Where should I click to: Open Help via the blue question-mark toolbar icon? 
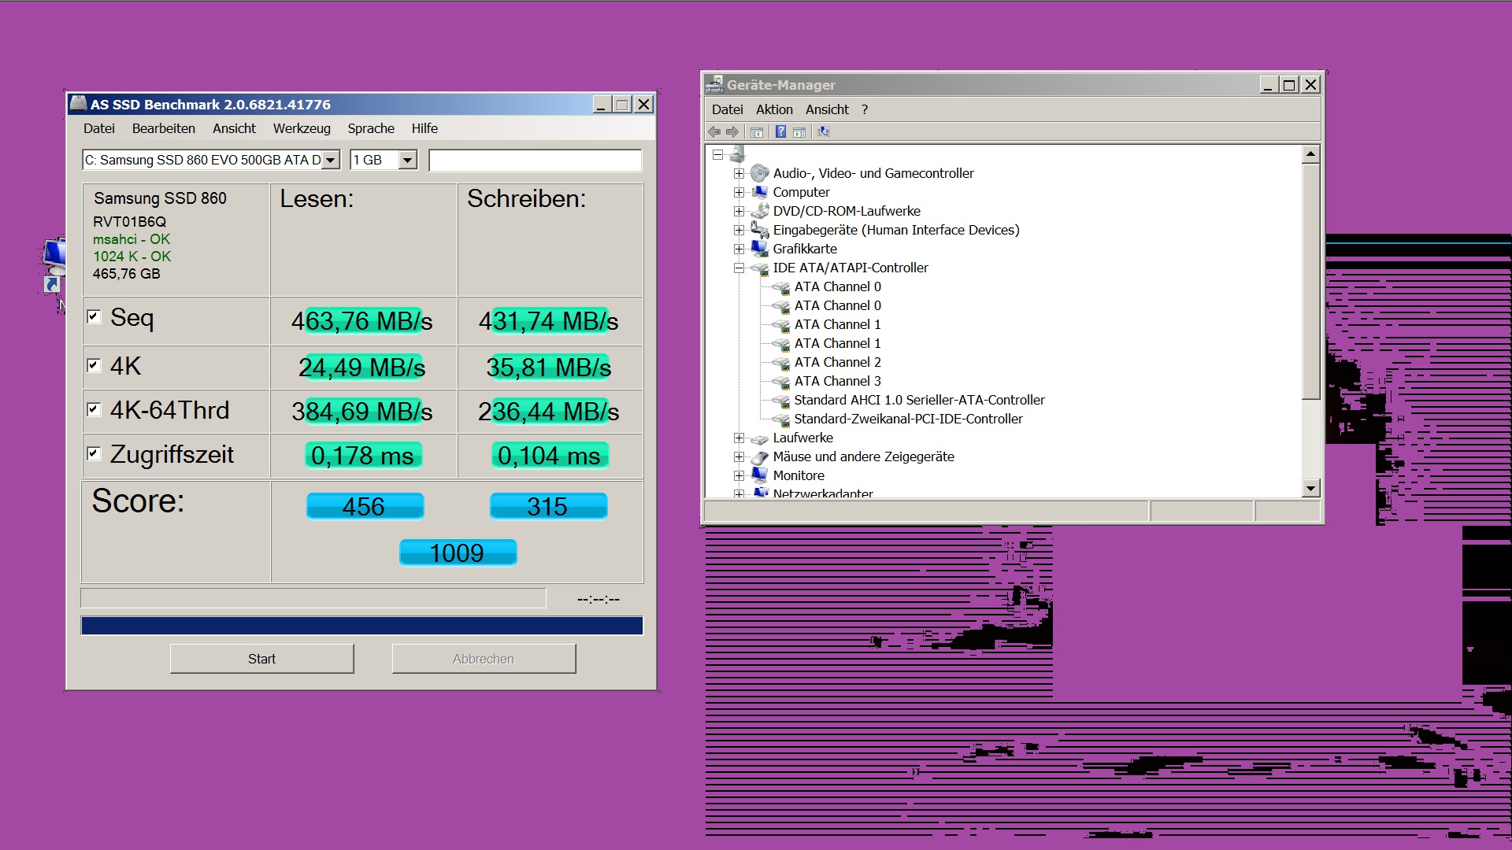coord(780,131)
